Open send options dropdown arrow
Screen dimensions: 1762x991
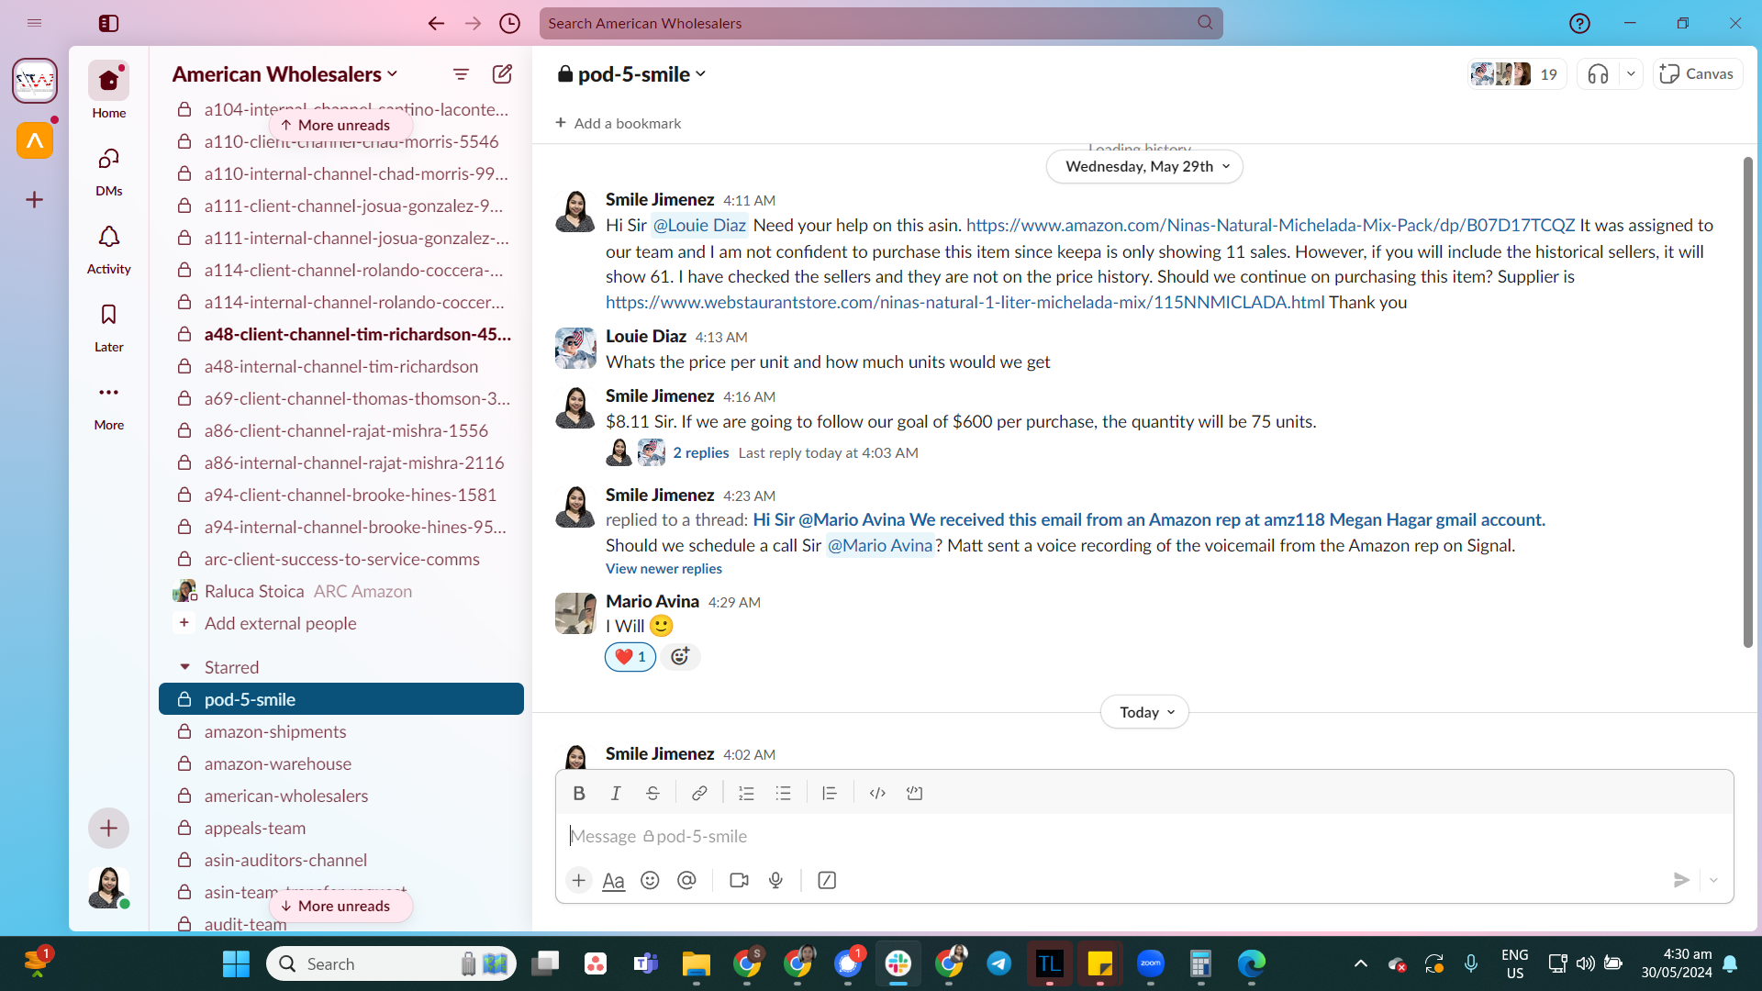coord(1713,881)
